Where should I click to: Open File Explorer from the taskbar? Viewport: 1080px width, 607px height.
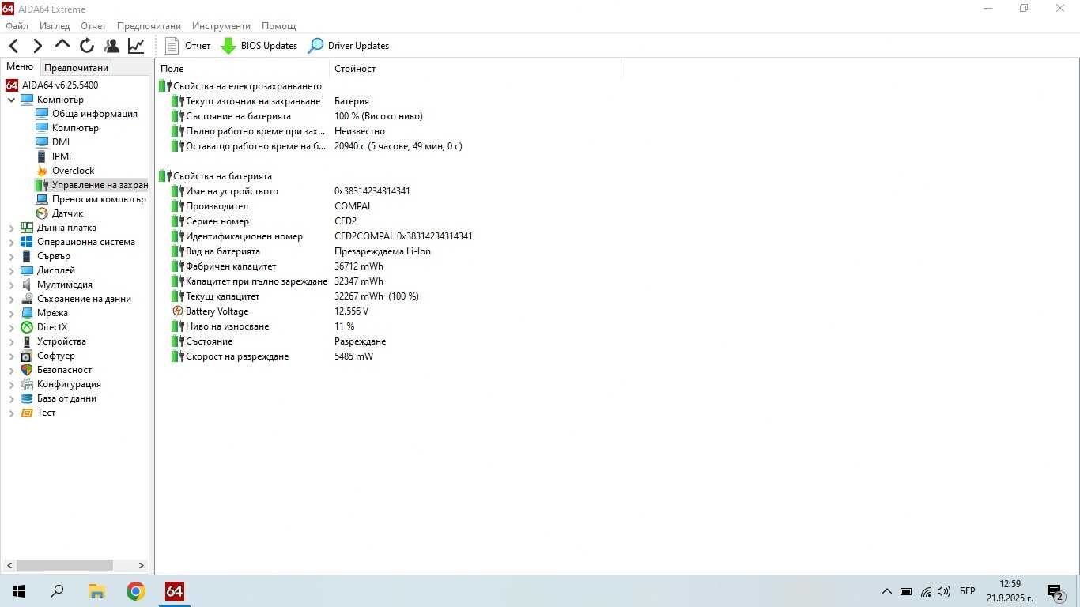96,591
